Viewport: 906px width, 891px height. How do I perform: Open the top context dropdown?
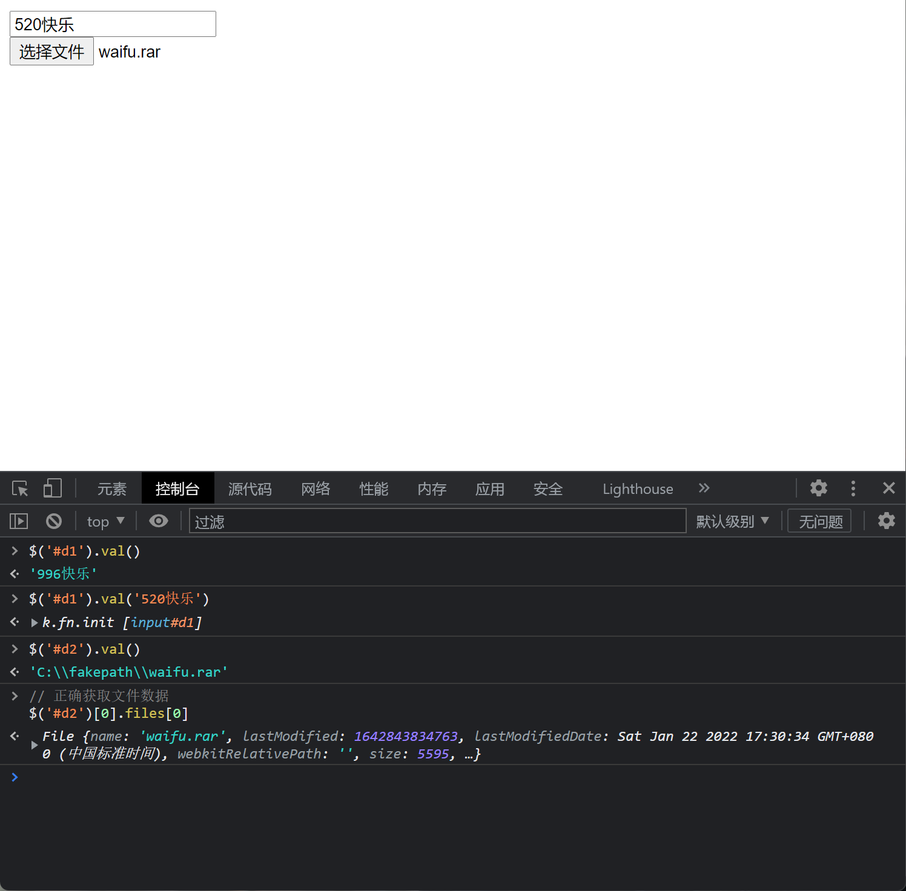tap(105, 521)
